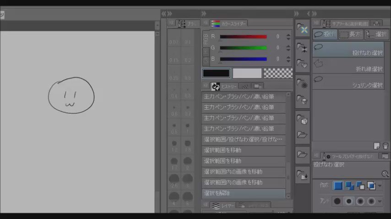This screenshot has width=391, height=219.
Task: Select the Lasso (投げなわ選択) sub tool
Action: coord(348,49)
